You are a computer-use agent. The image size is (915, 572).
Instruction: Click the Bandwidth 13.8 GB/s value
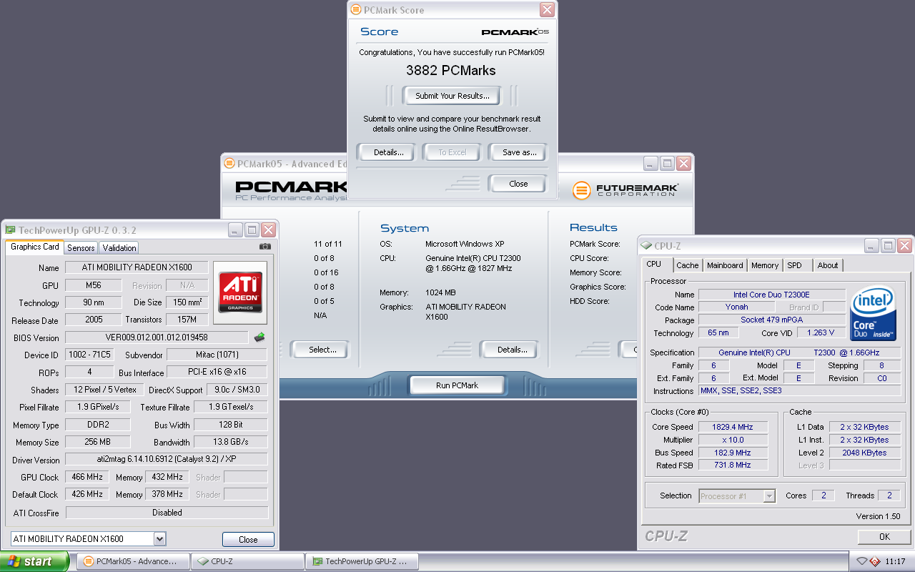231,442
